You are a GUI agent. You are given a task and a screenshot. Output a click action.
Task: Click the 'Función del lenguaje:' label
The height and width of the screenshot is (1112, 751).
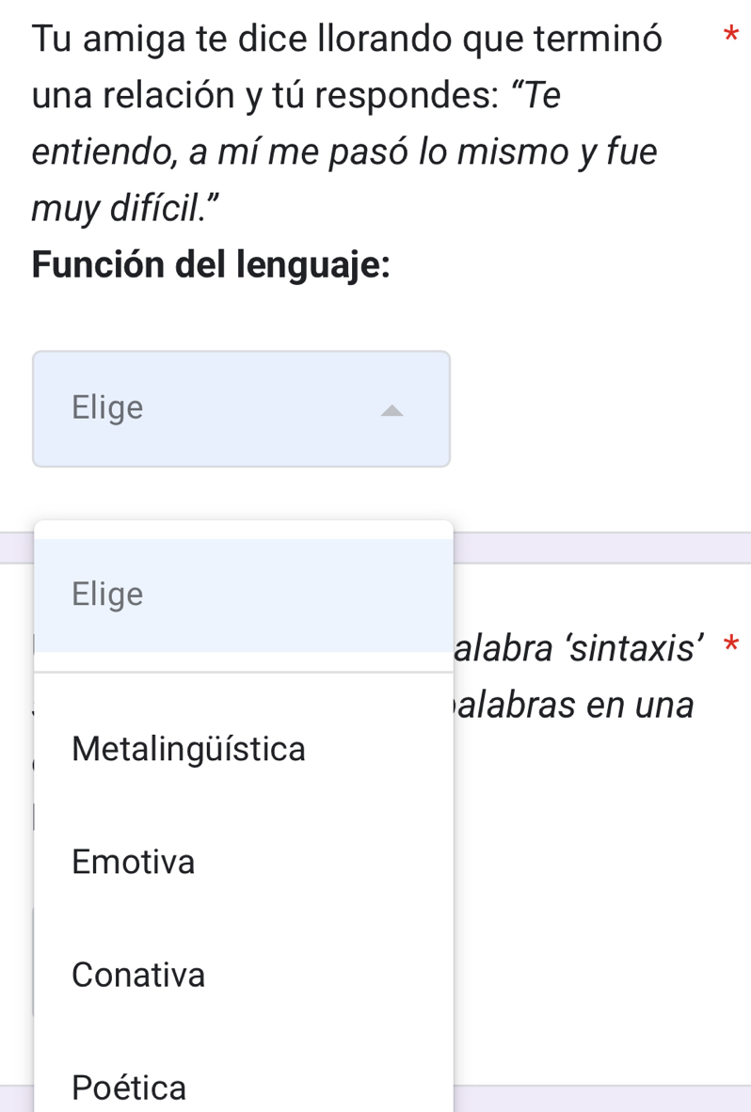point(211,262)
